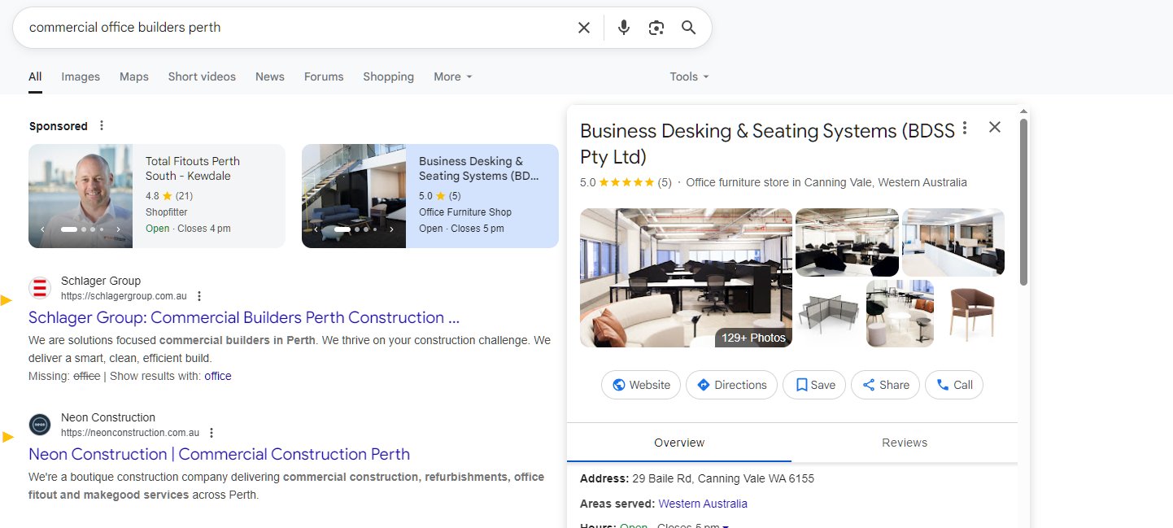Run the search using the magnifying glass icon
The width and height of the screenshot is (1173, 528).
(688, 27)
